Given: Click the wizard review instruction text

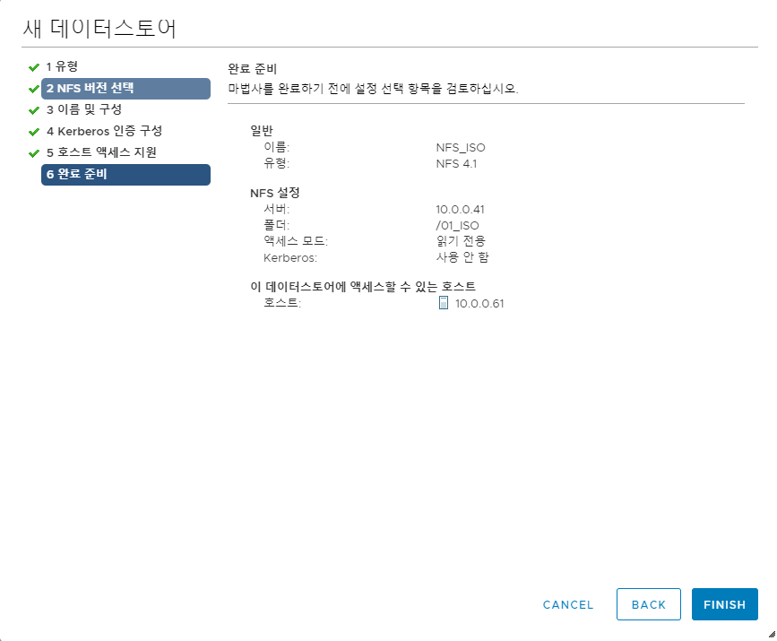Looking at the screenshot, I should coord(373,89).
